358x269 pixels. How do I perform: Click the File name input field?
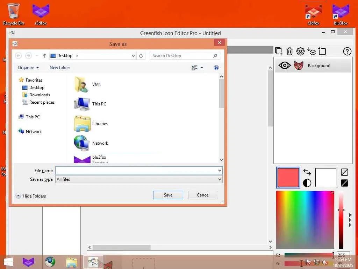(136, 171)
